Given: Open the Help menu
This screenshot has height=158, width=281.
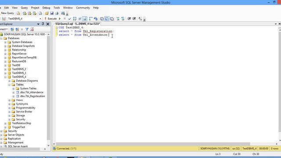Looking at the screenshot, I should click(x=96, y=8).
